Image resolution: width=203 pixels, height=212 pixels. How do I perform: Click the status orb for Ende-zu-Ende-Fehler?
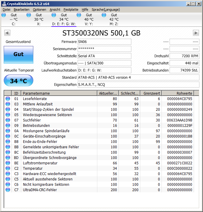click(8, 141)
